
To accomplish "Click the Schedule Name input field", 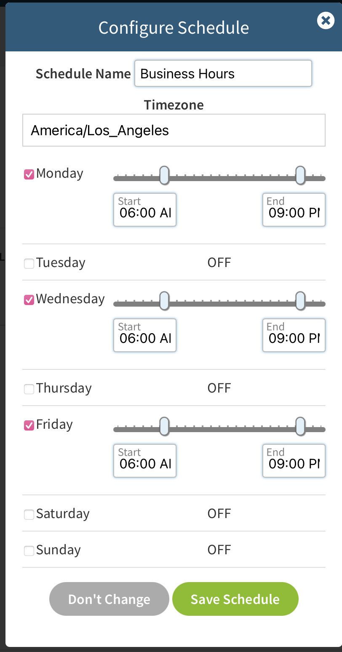I will coord(223,74).
